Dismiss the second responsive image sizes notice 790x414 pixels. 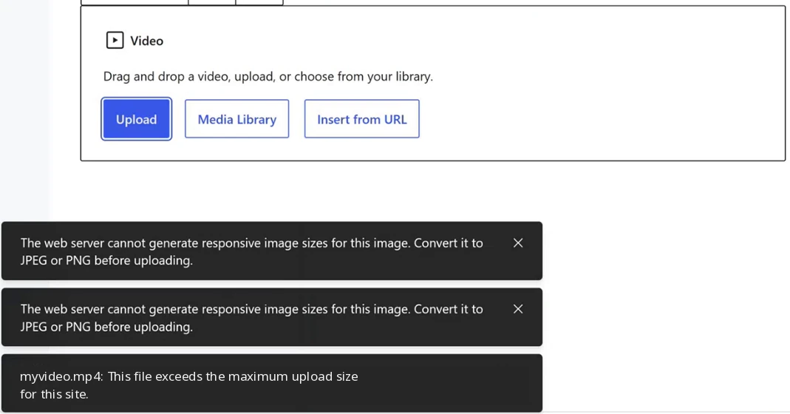pyautogui.click(x=518, y=309)
